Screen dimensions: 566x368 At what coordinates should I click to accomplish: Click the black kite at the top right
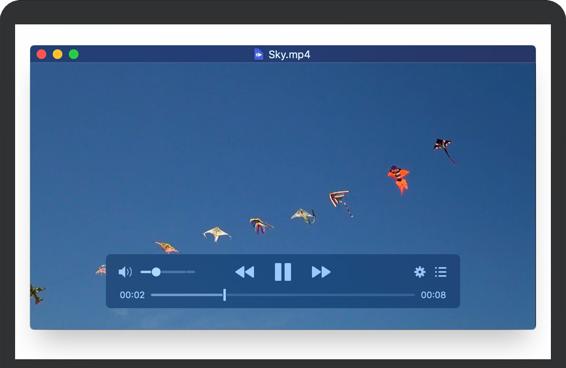pyautogui.click(x=444, y=147)
